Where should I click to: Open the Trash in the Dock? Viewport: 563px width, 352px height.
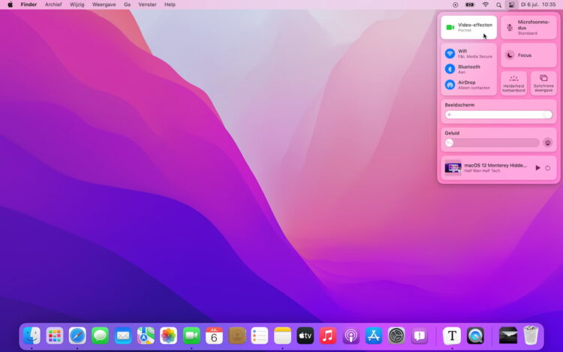tap(531, 335)
